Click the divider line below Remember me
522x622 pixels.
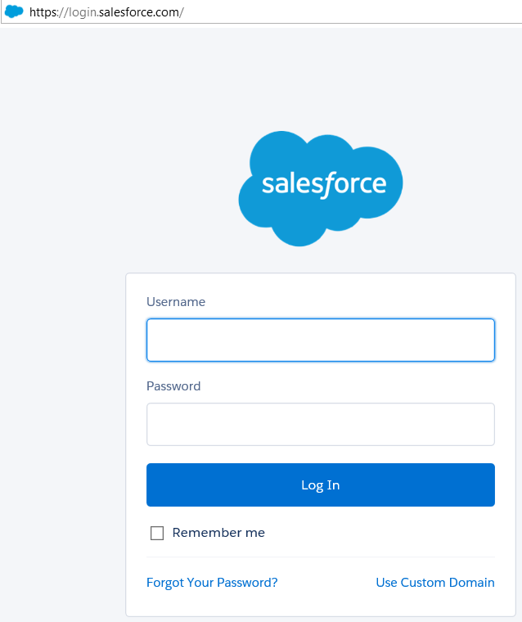[x=320, y=557]
